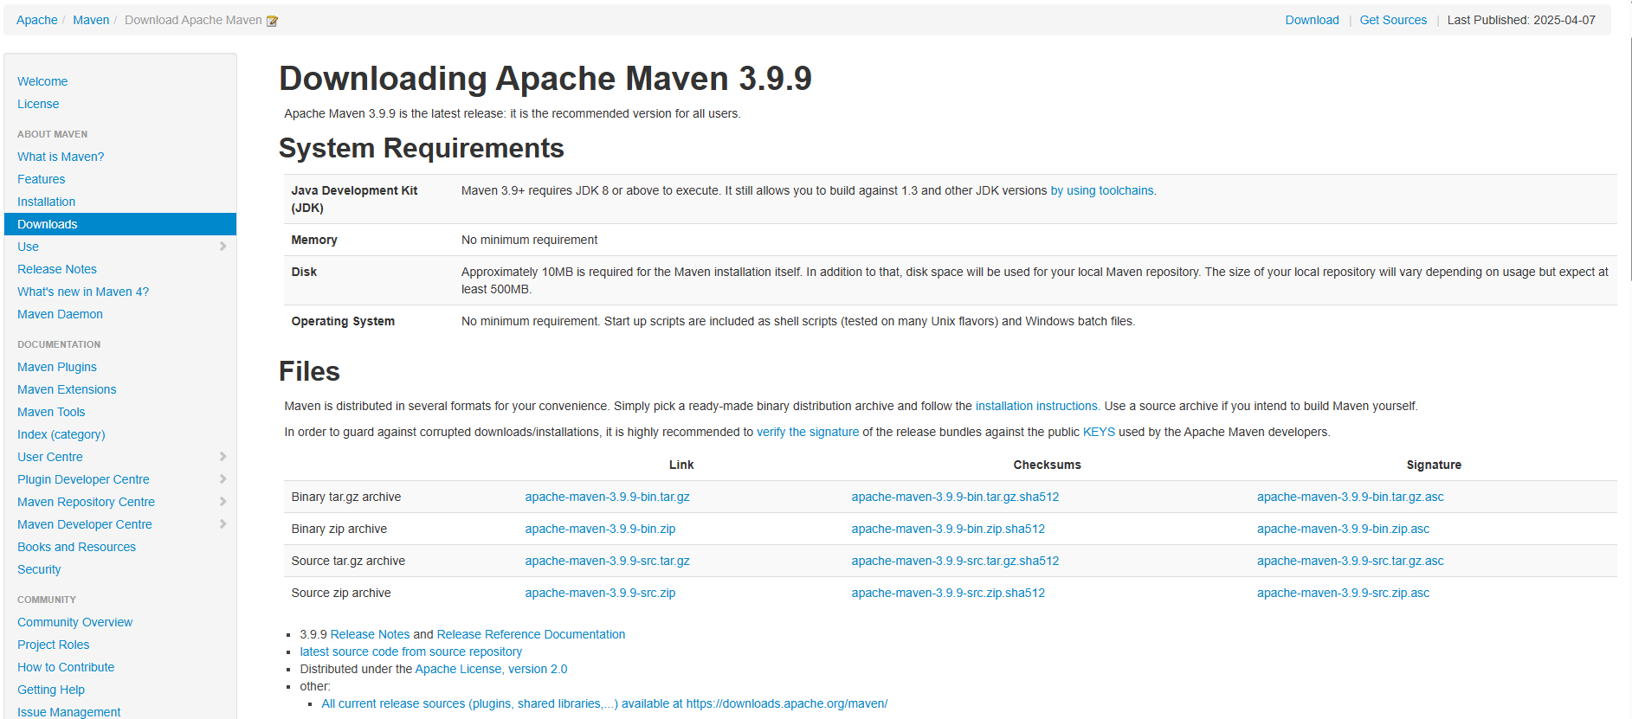Open src.zip.asc signature link
The width and height of the screenshot is (1632, 719).
(1344, 593)
